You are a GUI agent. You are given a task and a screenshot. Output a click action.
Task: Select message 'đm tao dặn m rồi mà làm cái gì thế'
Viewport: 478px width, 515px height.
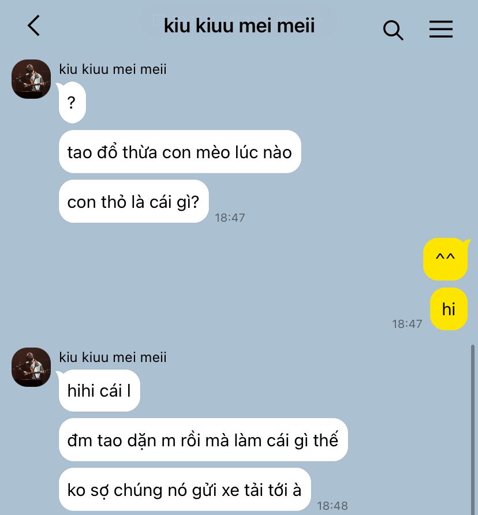pos(203,440)
